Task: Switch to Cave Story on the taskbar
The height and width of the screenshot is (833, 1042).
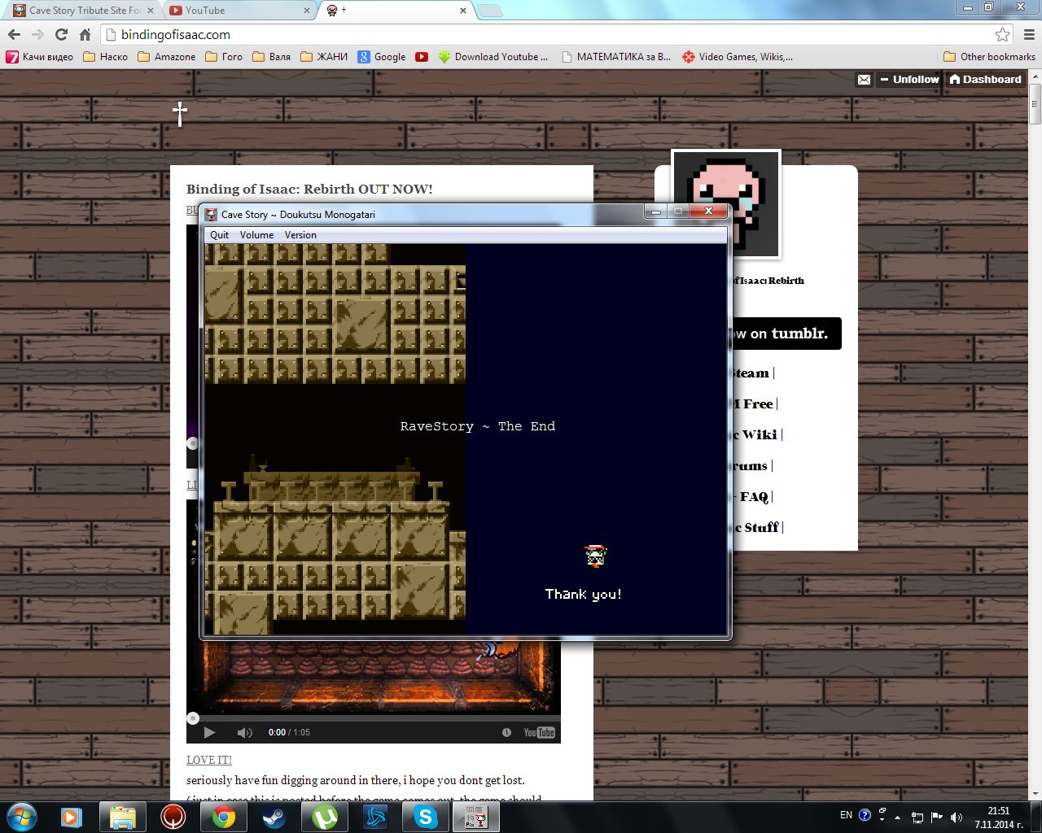Action: [476, 817]
